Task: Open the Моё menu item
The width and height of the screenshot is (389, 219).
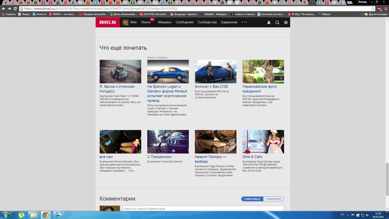Action: coord(133,22)
